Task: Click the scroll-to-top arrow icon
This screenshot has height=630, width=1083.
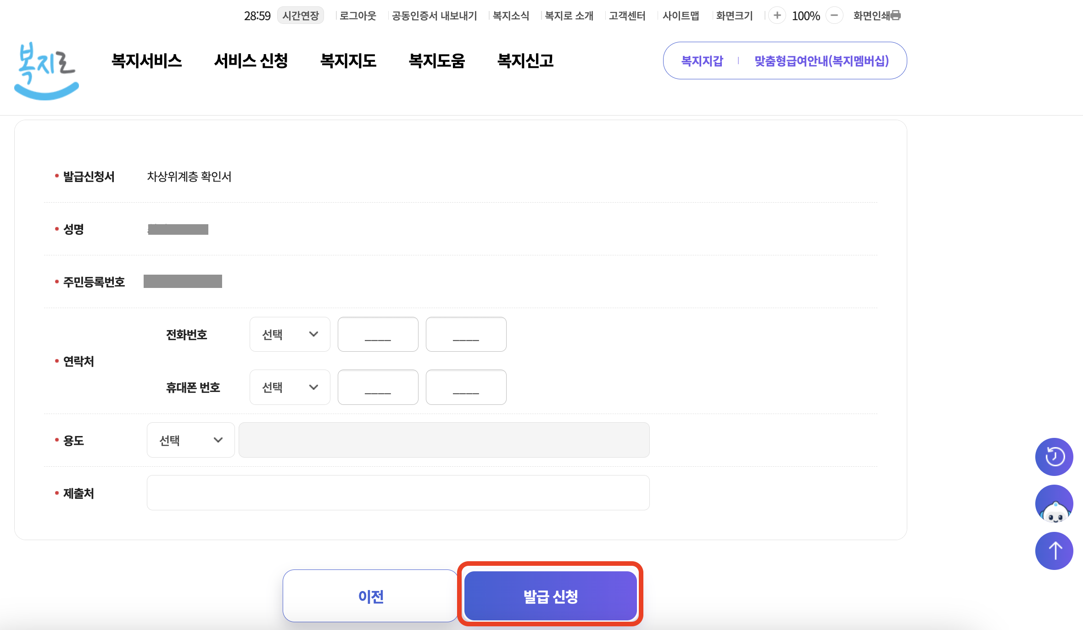Action: point(1054,551)
